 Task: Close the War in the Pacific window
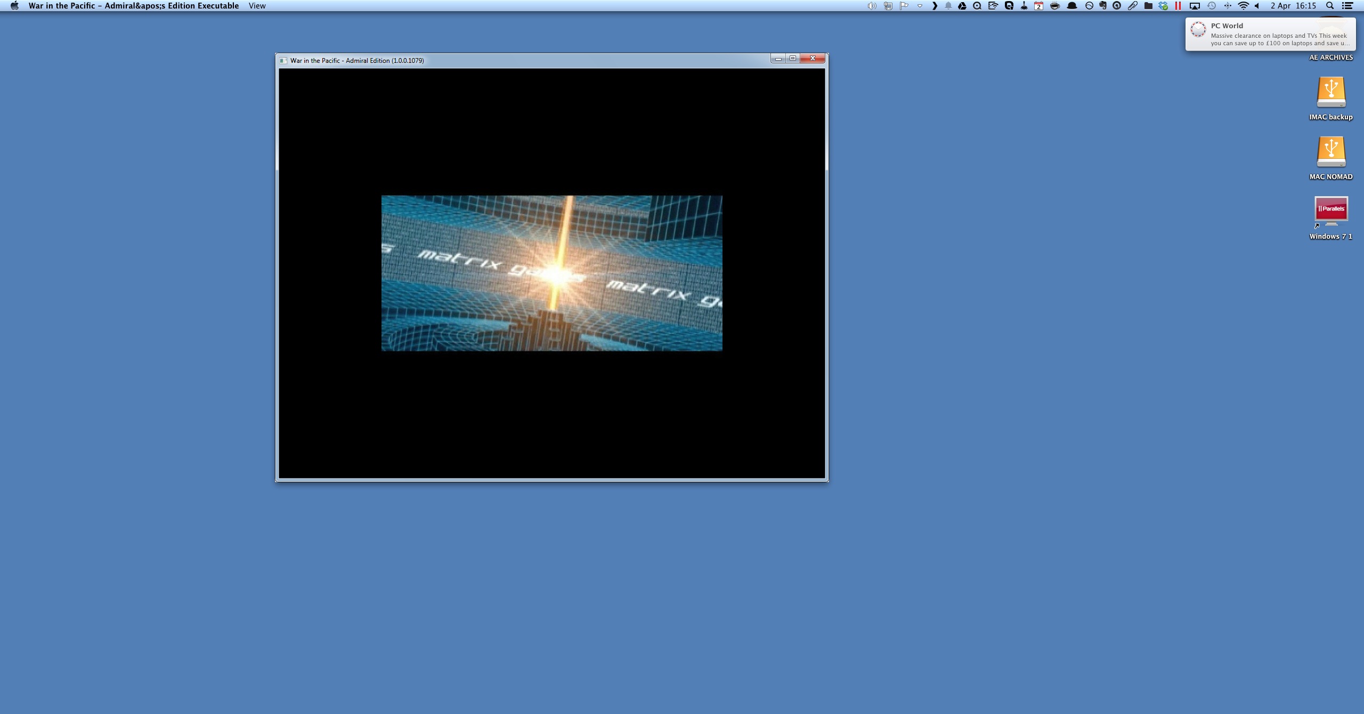(x=813, y=58)
